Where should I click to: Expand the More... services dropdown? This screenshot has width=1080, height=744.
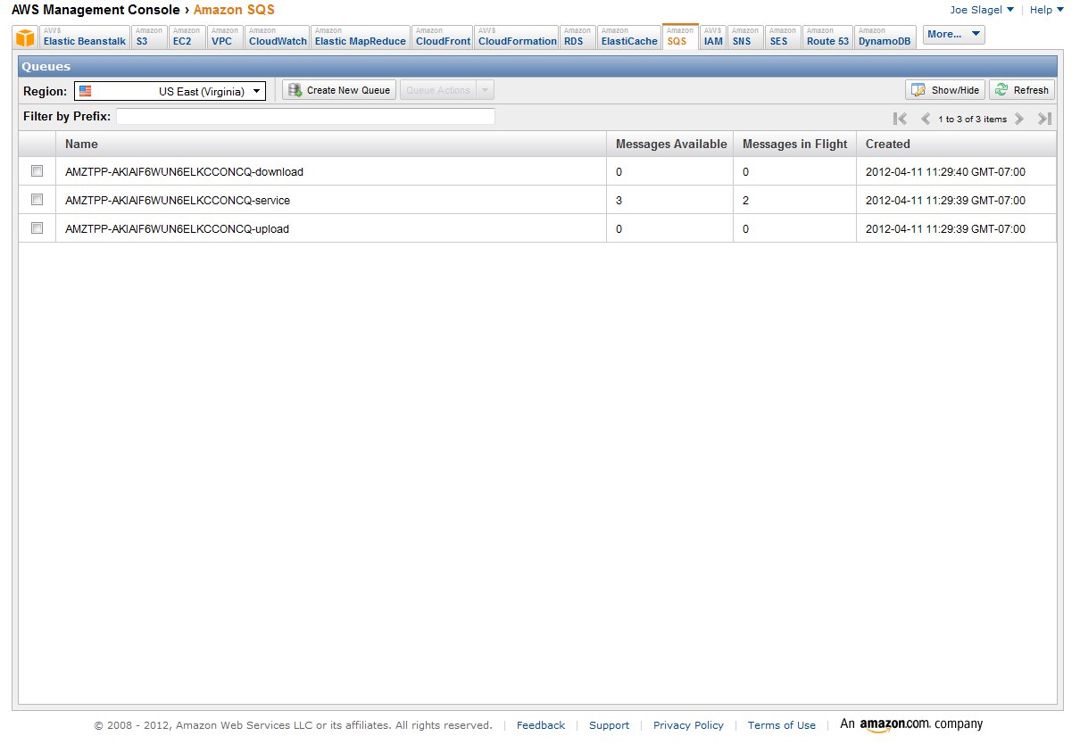click(954, 35)
